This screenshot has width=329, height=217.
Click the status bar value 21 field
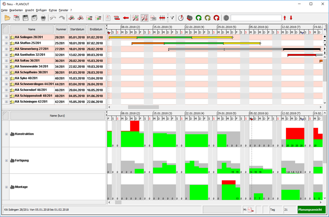click(x=290, y=210)
